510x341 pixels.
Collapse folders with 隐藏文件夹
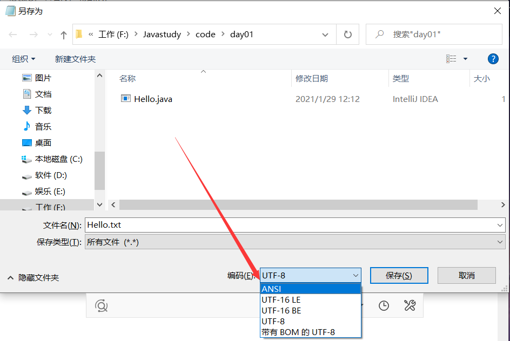(x=33, y=278)
